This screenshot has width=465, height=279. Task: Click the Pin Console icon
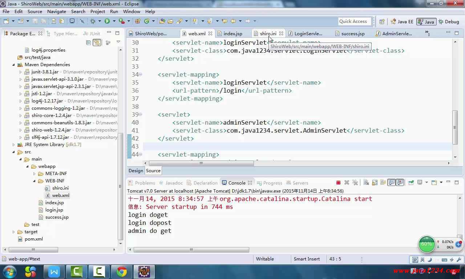[411, 182]
